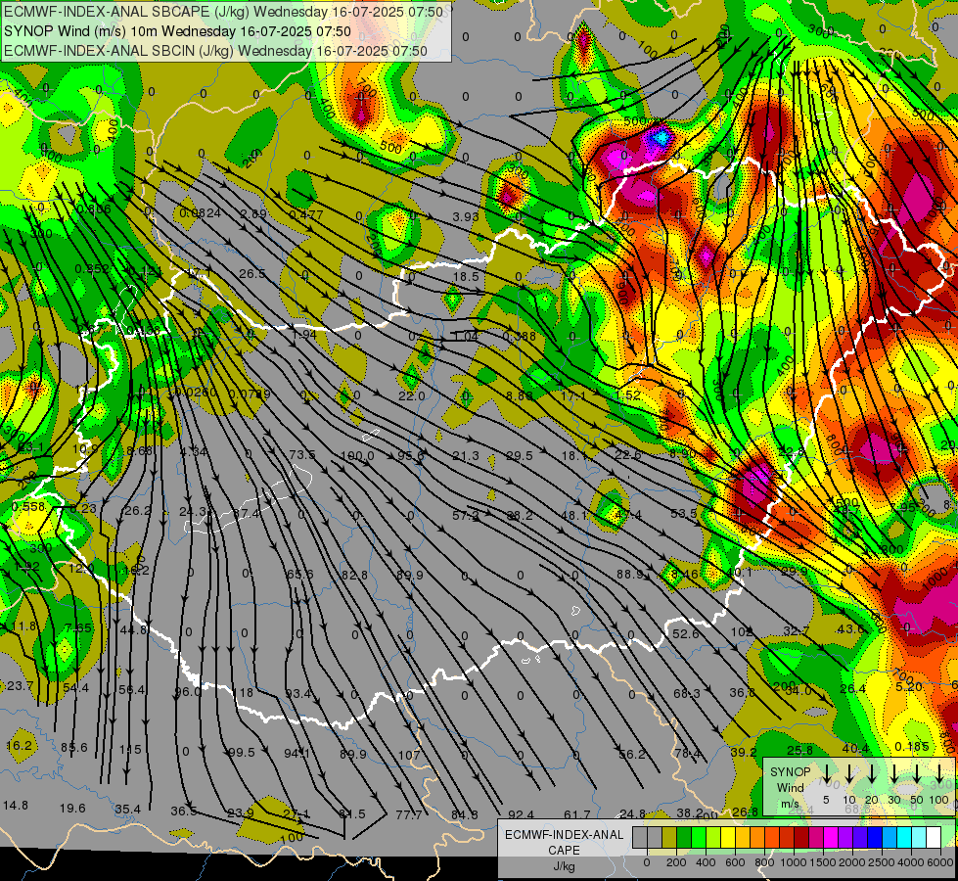958x881 pixels.
Task: Pick the white 6000 CAPE legend swatch
Action: pos(934,837)
